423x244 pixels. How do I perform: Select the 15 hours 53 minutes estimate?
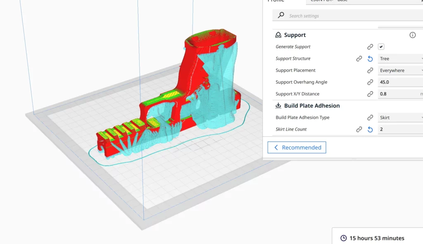[x=377, y=238]
